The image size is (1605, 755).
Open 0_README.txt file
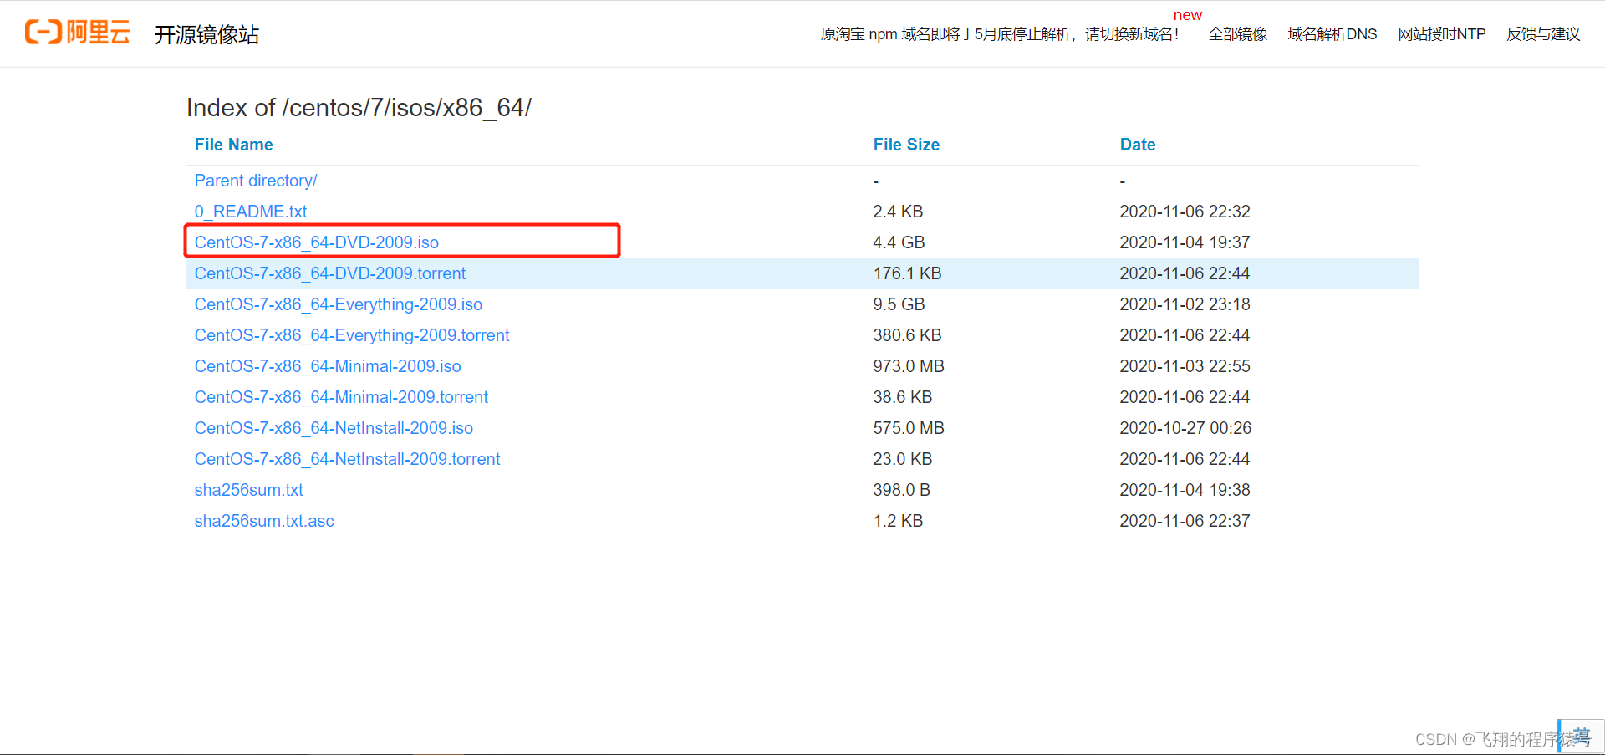click(x=251, y=212)
